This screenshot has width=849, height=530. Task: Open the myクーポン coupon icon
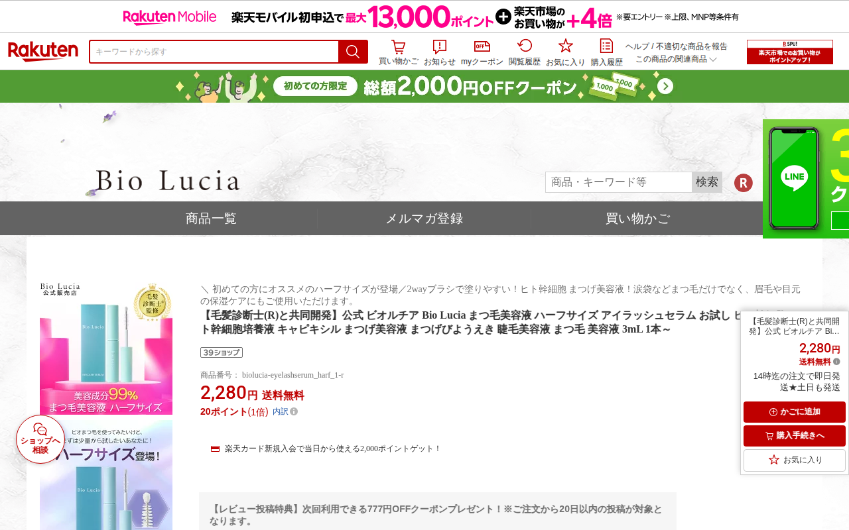coord(482,52)
